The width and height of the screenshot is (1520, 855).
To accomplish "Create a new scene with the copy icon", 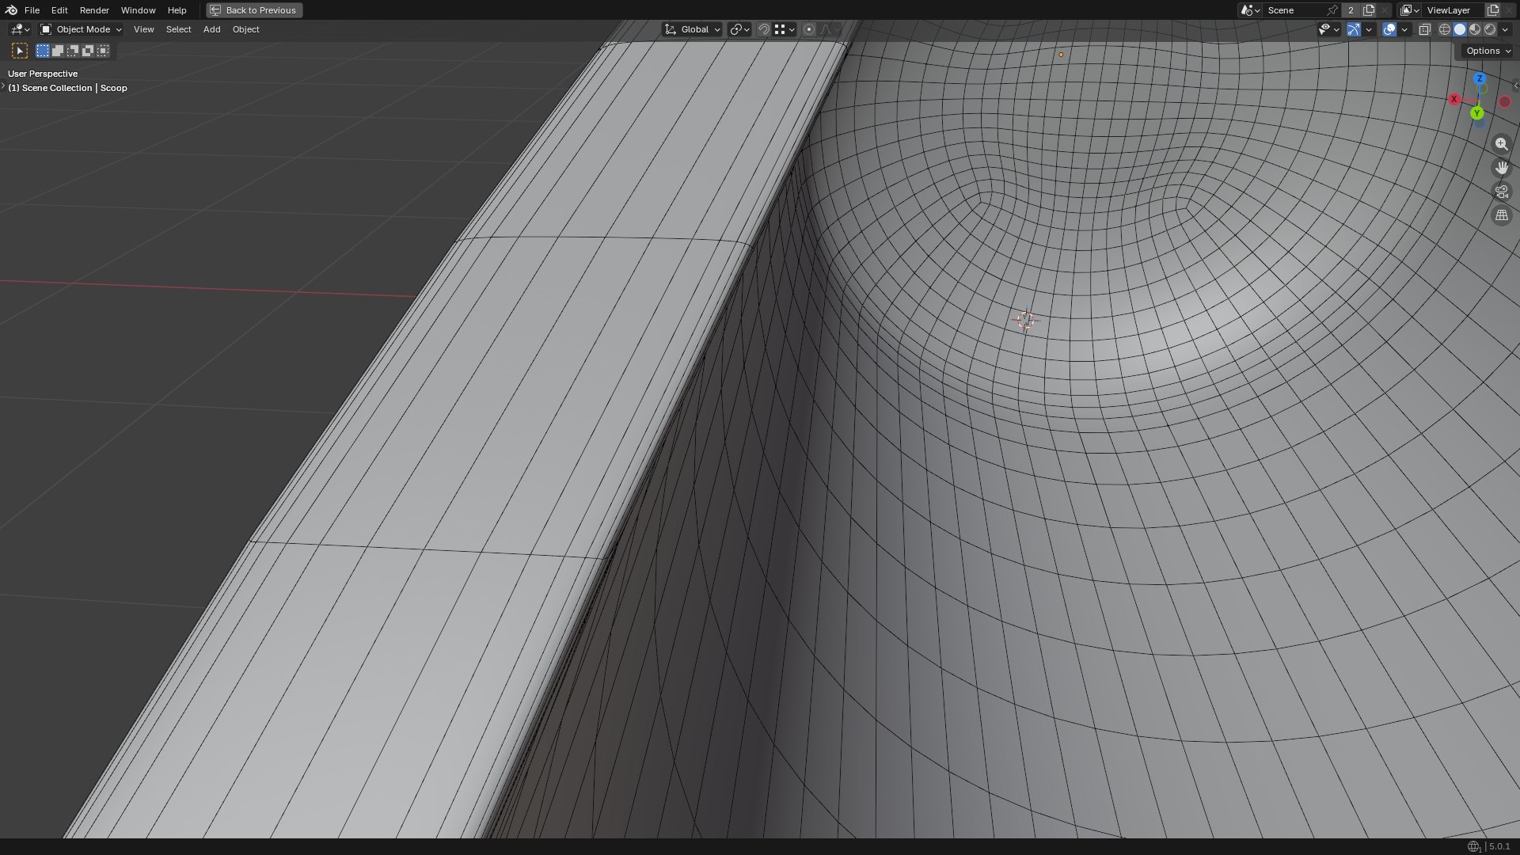I will tap(1369, 10).
